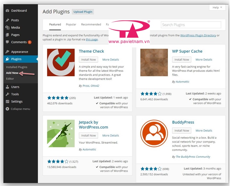Click the Users person icon
Screen dimensions: 230x186
[x=7, y=87]
